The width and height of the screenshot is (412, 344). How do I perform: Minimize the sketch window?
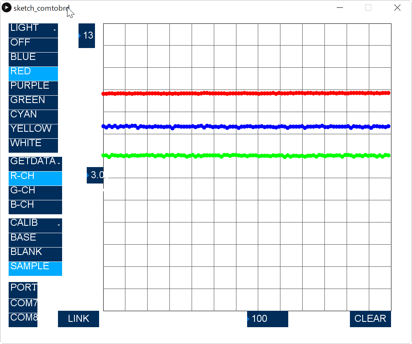pyautogui.click(x=340, y=8)
